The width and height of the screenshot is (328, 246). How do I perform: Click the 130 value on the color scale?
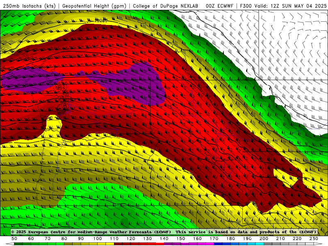point(147,239)
